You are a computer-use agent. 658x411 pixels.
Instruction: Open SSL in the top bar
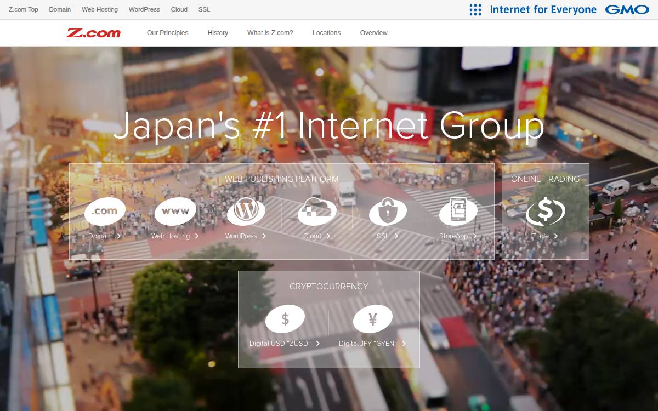204,9
